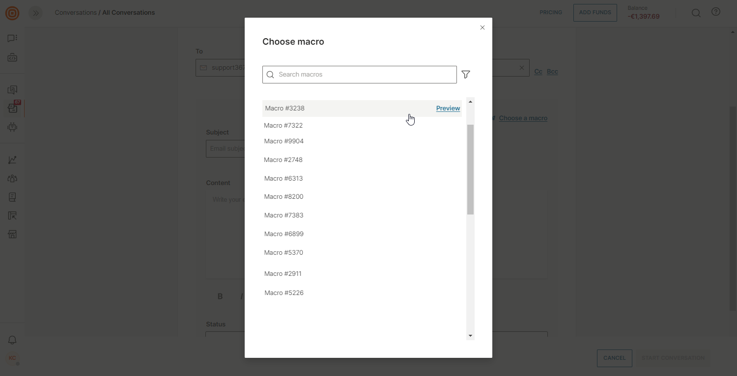Open Preview link for Macro #3238
The height and width of the screenshot is (376, 737).
tap(448, 108)
